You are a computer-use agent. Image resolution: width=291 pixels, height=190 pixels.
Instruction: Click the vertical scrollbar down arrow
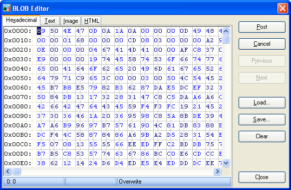(x=226, y=163)
